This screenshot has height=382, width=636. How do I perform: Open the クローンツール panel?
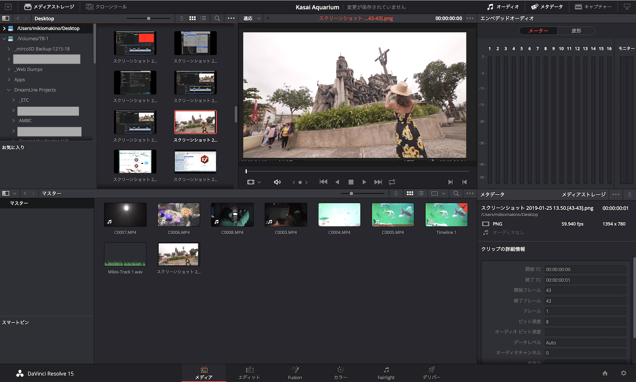(x=106, y=7)
